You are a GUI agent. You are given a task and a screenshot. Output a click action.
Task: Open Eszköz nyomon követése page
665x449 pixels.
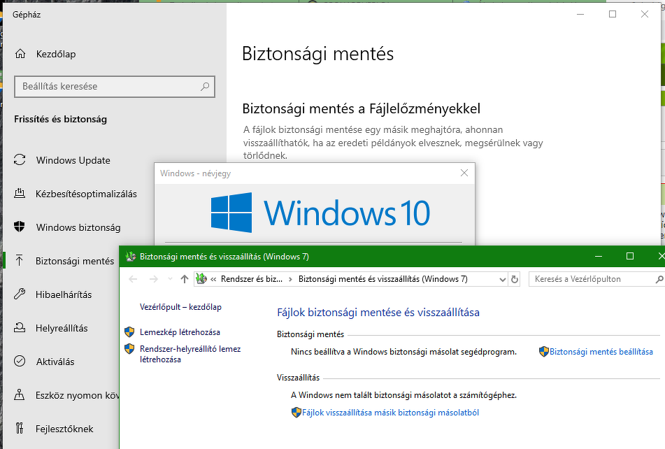coord(77,395)
